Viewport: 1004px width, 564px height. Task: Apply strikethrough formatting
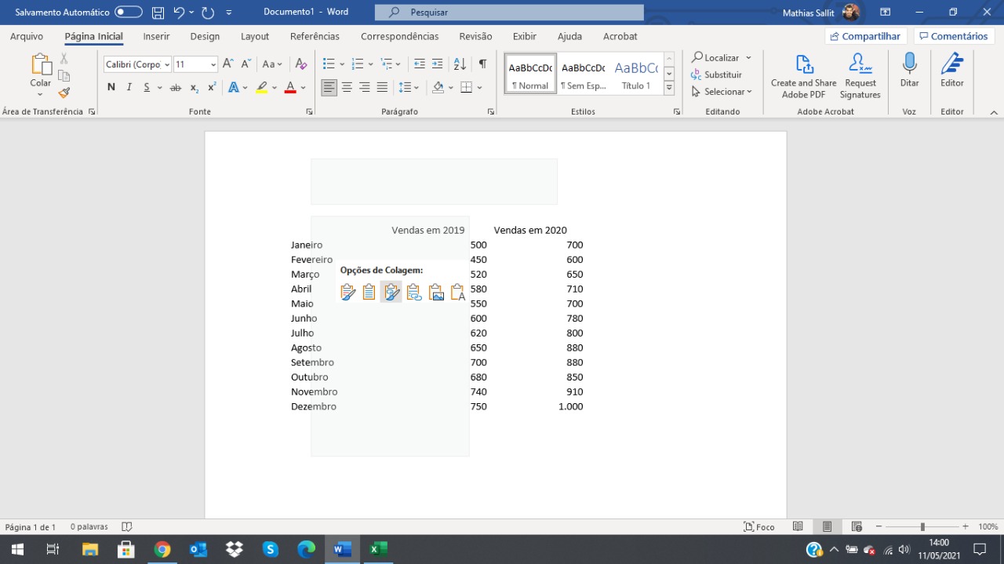pos(176,87)
